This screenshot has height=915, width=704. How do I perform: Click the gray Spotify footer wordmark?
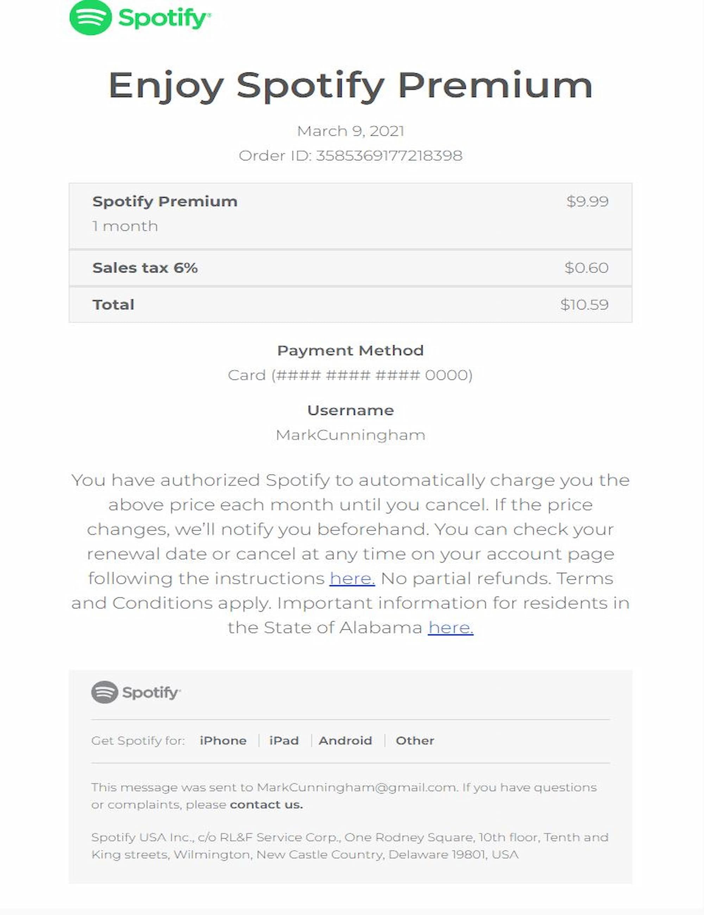click(x=151, y=693)
